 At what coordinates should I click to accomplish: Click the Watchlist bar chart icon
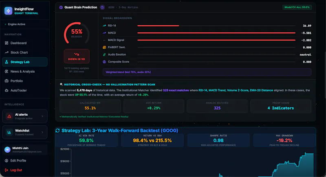[9, 132]
